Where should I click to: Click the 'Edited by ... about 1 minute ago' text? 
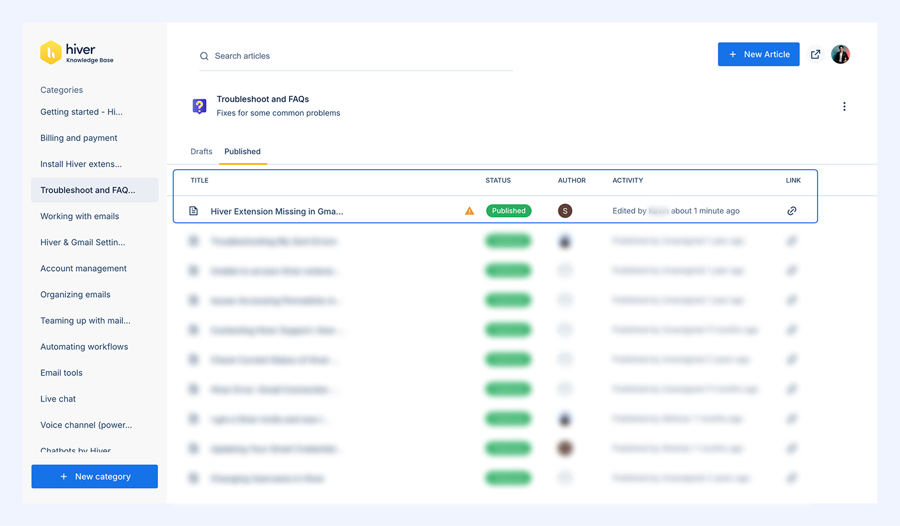pyautogui.click(x=676, y=211)
